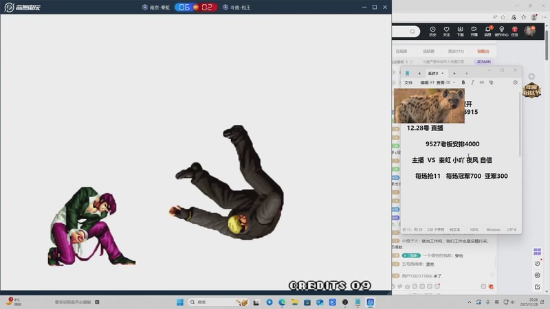Show hidden system tray icons chevron

[x=470, y=302]
